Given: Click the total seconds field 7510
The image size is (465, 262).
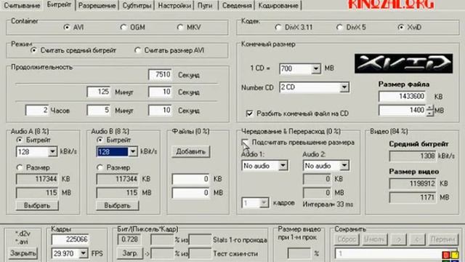Looking at the screenshot, I should pyautogui.click(x=160, y=74).
